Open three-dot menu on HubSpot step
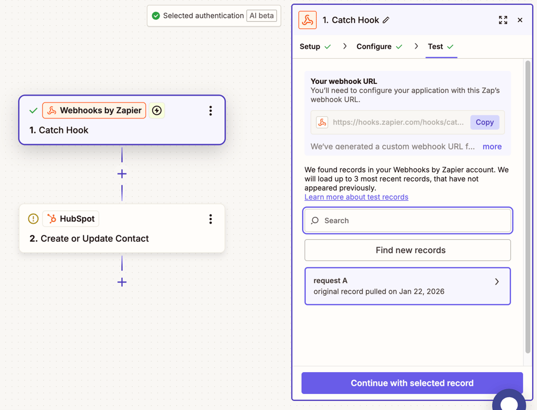537x410 pixels. (210, 219)
